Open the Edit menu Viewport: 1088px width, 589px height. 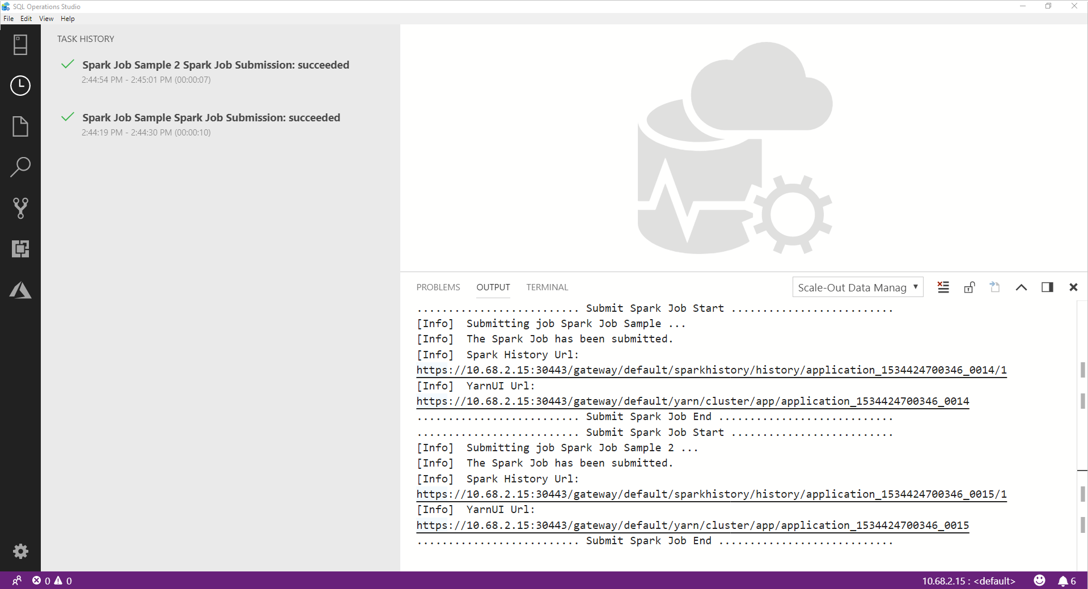(x=26, y=19)
